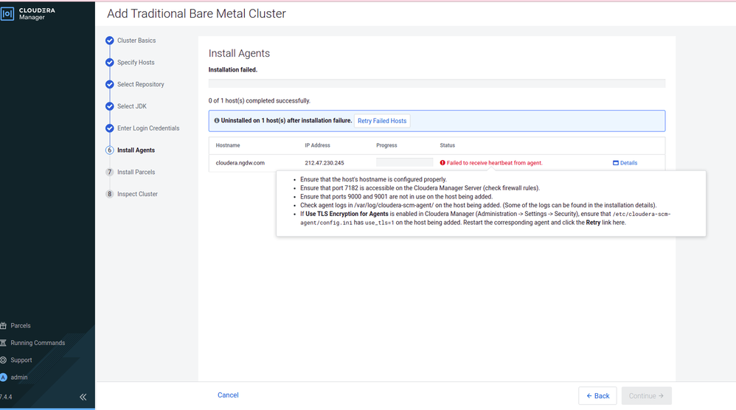Click the Cluster Basics step checkmark
This screenshot has width=736, height=410.
coord(109,41)
